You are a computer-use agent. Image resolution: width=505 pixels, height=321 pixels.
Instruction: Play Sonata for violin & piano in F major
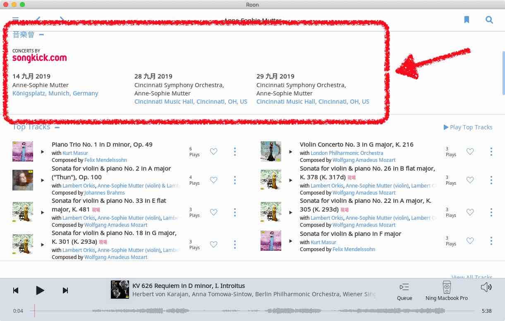click(x=290, y=241)
